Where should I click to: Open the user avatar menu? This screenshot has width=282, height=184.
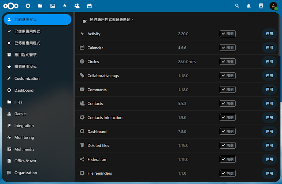[273, 6]
